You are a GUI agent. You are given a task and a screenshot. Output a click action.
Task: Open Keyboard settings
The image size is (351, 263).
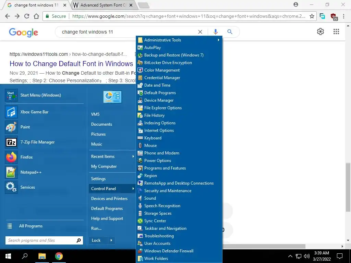pyautogui.click(x=179, y=138)
